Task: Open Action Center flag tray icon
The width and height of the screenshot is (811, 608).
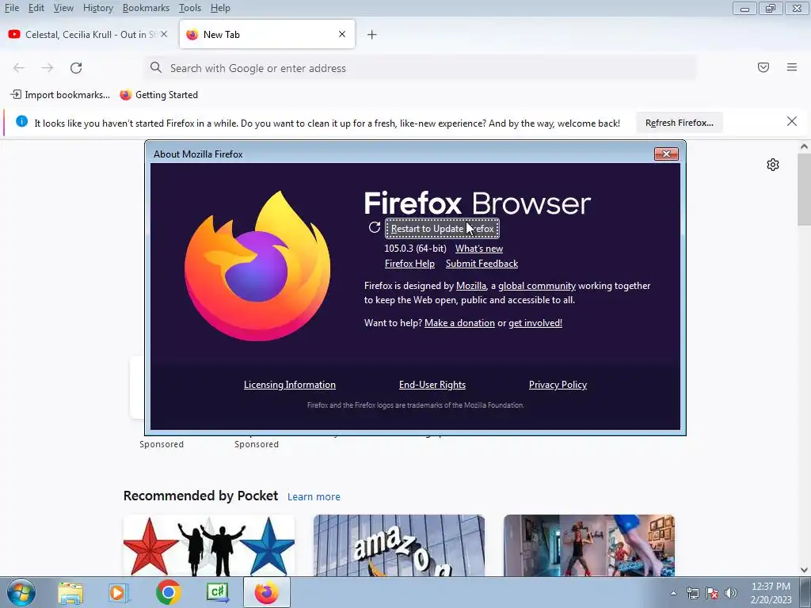Action: (712, 593)
